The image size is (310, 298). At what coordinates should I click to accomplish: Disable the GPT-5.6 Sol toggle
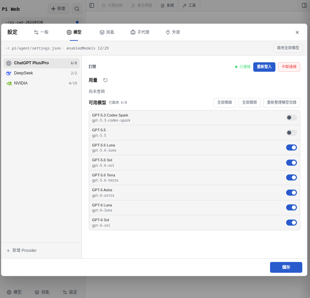292,163
